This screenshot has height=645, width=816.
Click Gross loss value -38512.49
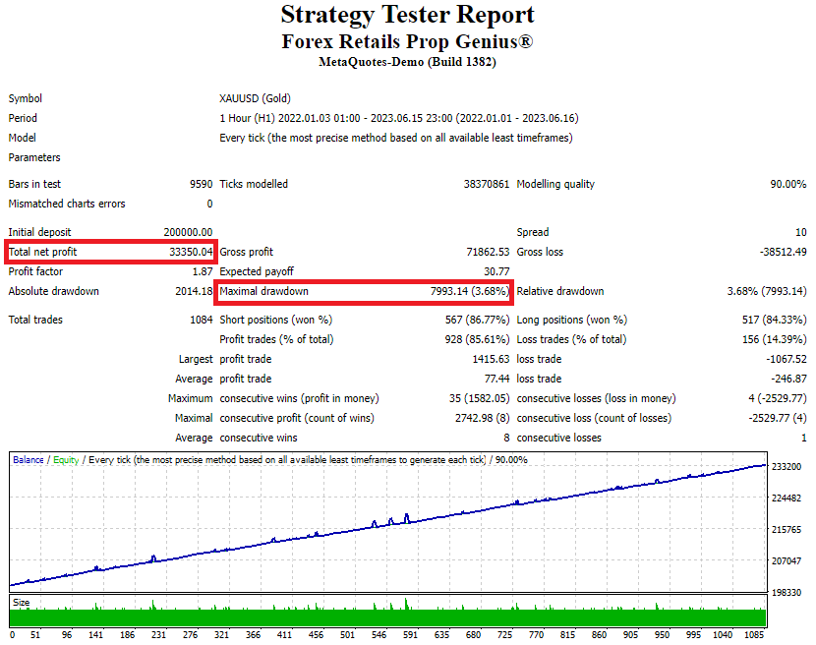(783, 252)
